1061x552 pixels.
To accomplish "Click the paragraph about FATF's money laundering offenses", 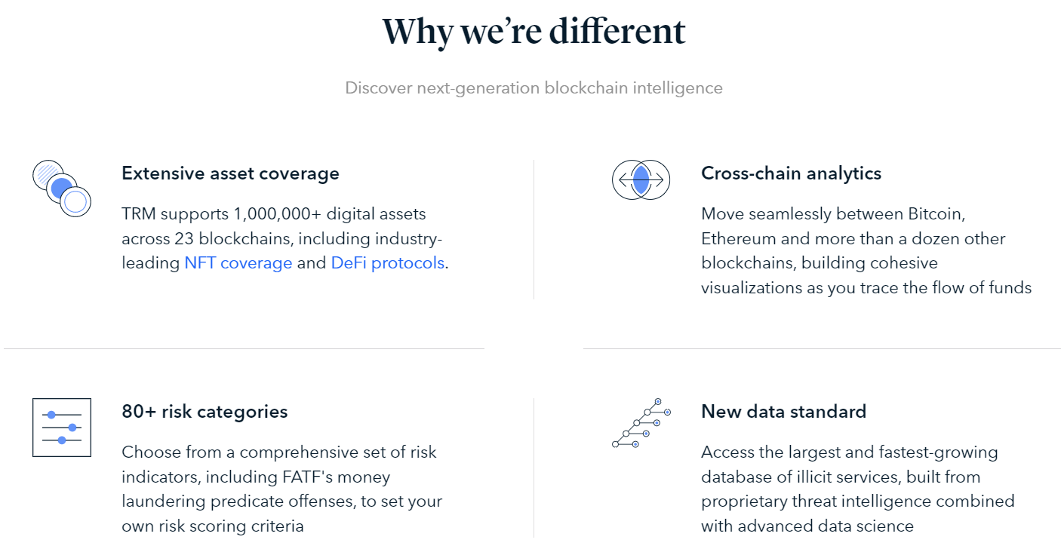I will click(282, 489).
